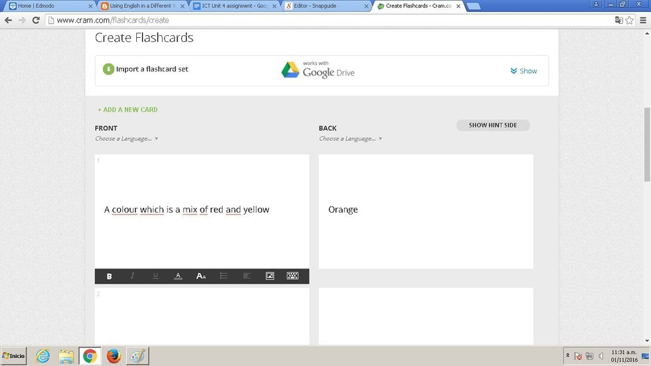Underline the selected card text

(x=155, y=276)
